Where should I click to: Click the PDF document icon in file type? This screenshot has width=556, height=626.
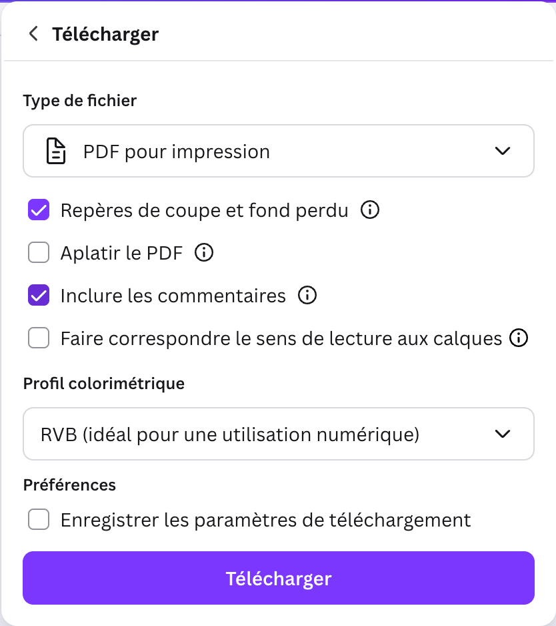pyautogui.click(x=56, y=151)
